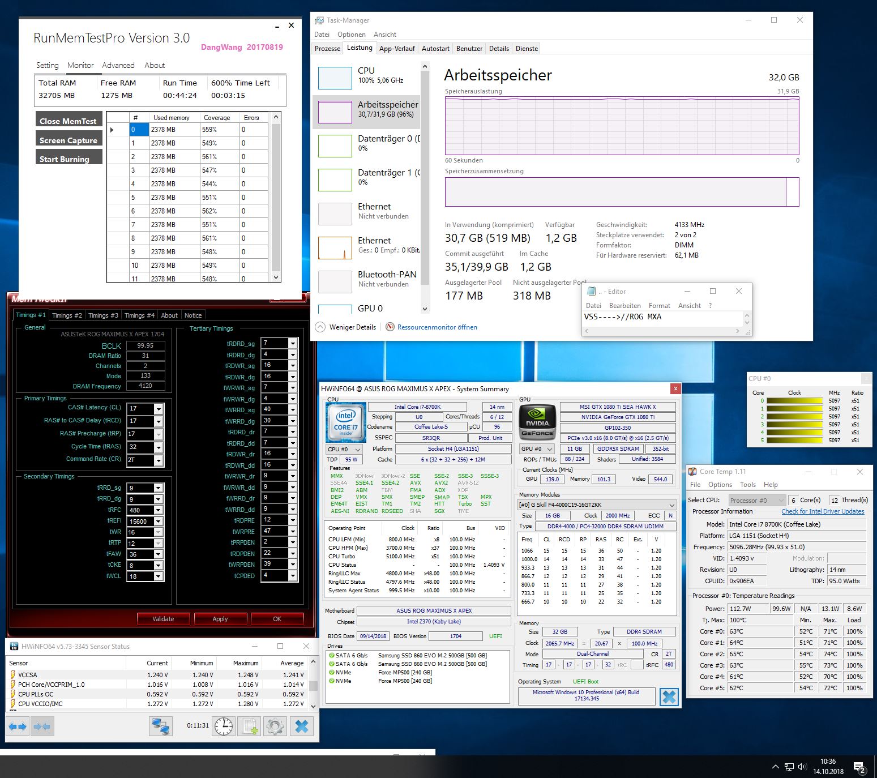Image resolution: width=877 pixels, height=778 pixels.
Task: Click the lightning icon beside CPU PLLs OC
Action: tap(12, 694)
